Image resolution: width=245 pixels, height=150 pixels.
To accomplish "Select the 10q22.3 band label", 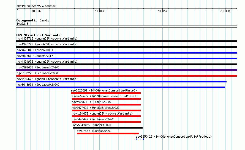I will click(x=22, y=24).
